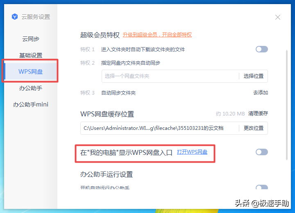Click the cloud service settings logo icon

[15, 17]
